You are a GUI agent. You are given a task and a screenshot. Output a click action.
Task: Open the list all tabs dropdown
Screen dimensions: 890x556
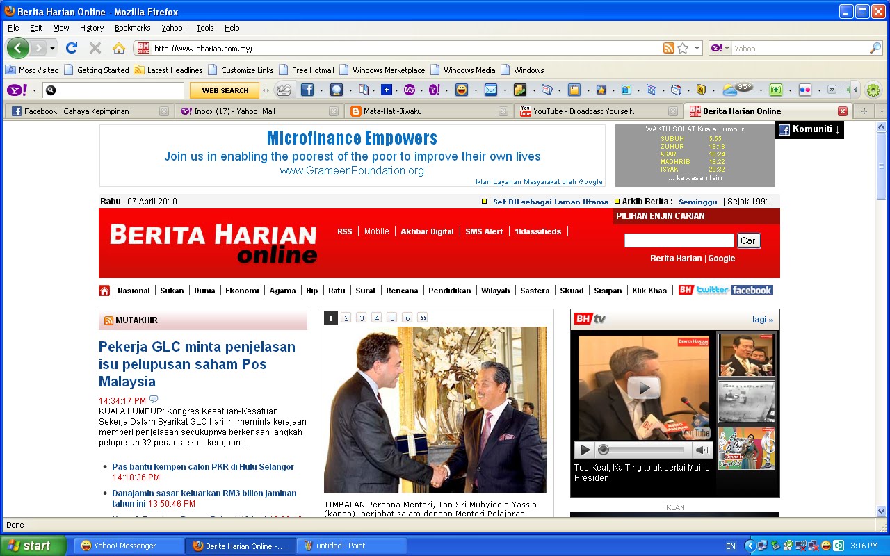(x=881, y=111)
